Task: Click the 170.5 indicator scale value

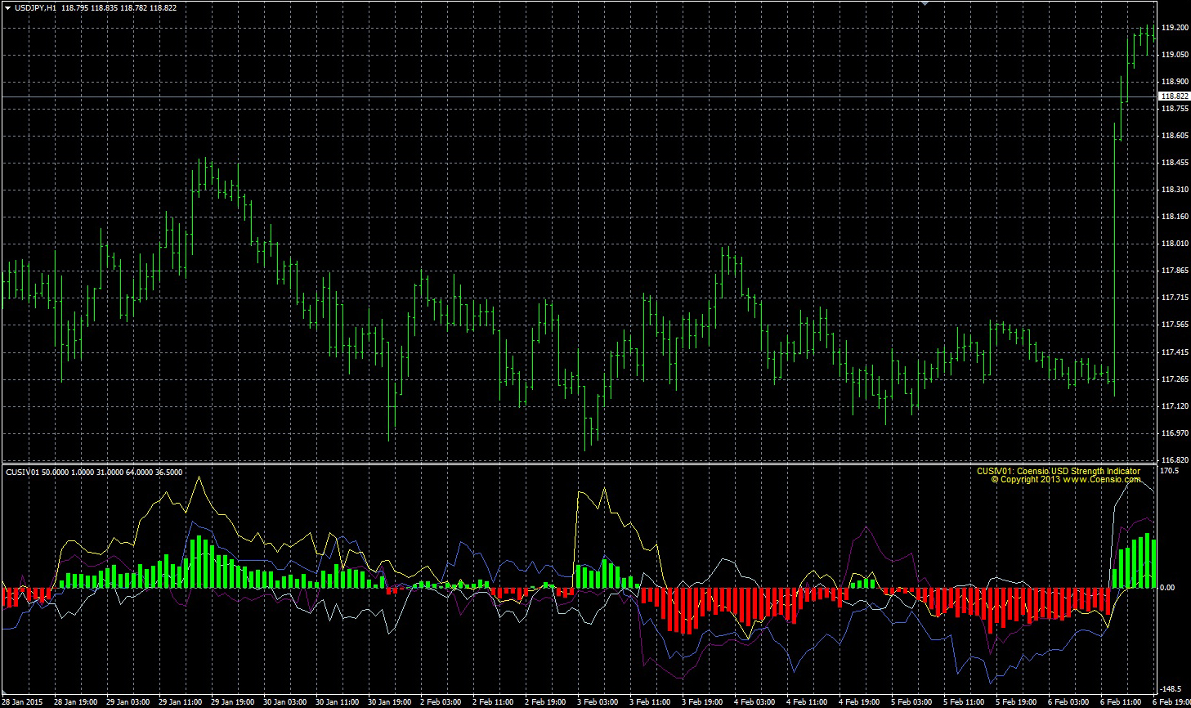Action: pyautogui.click(x=1169, y=472)
